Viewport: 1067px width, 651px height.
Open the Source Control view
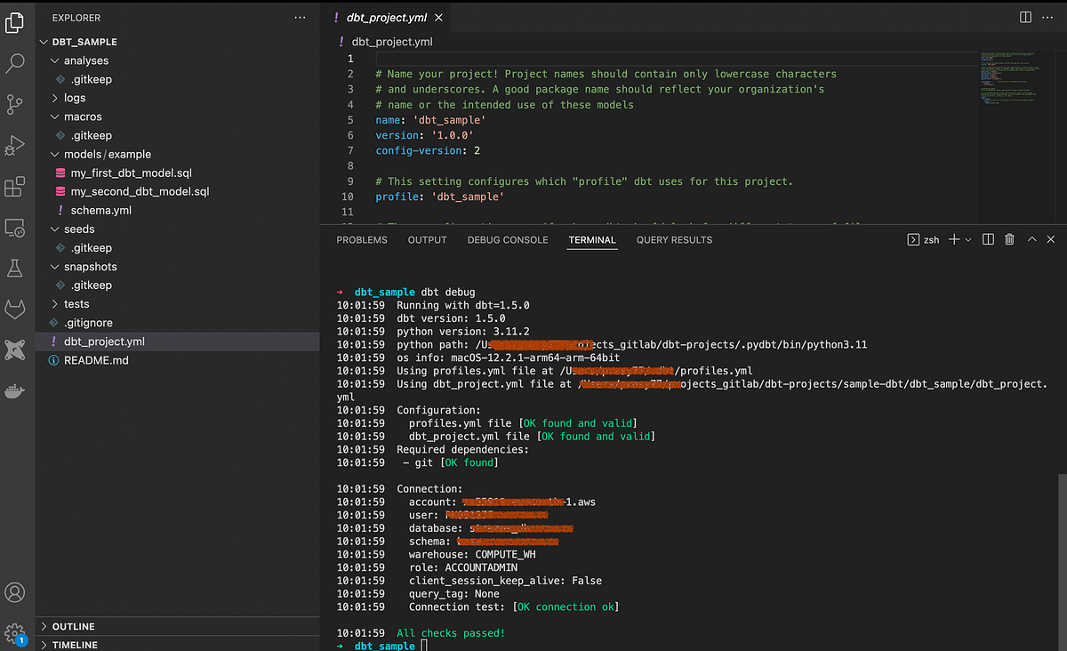[14, 104]
